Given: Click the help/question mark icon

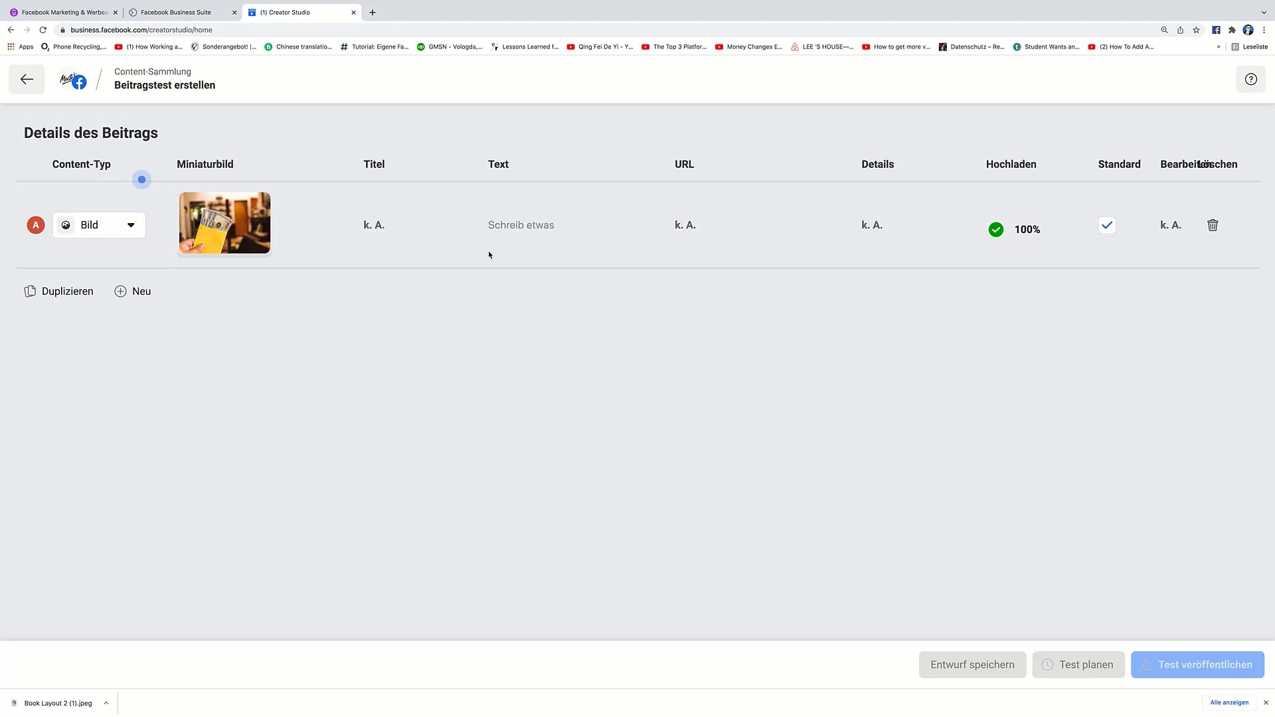Looking at the screenshot, I should point(1252,79).
